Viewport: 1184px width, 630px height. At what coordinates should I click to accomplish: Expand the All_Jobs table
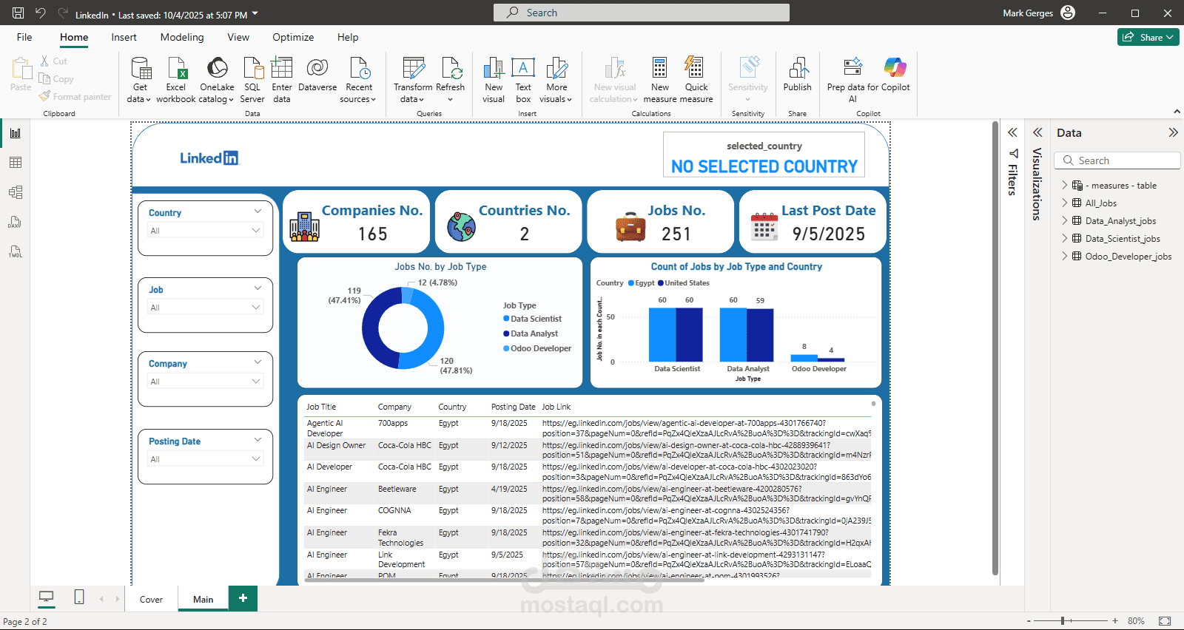[x=1065, y=203]
